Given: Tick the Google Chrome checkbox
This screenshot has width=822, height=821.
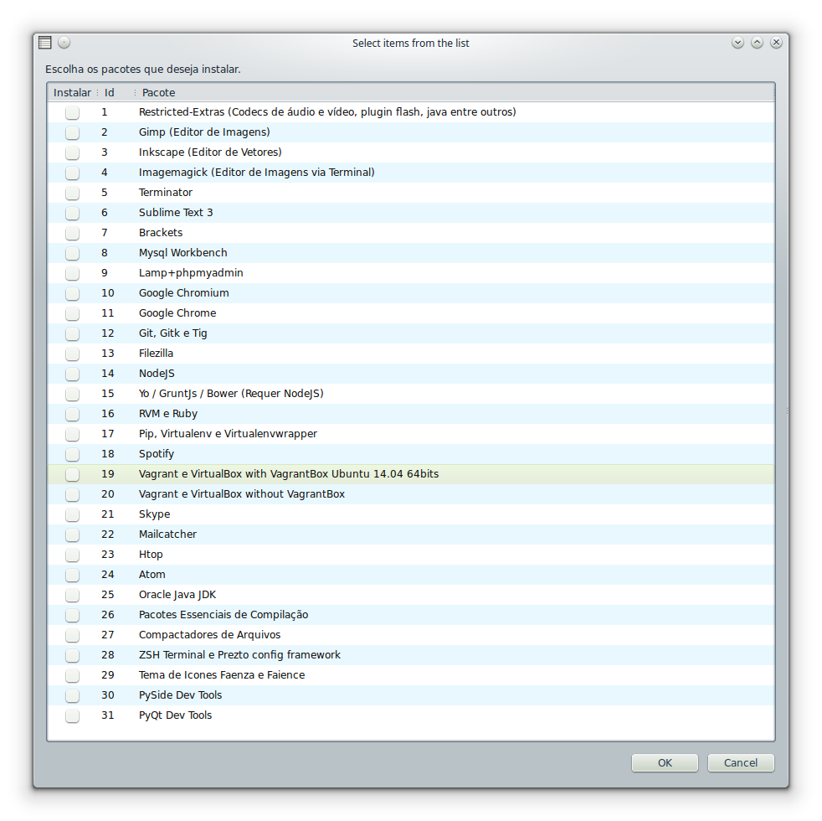Looking at the screenshot, I should (72, 313).
